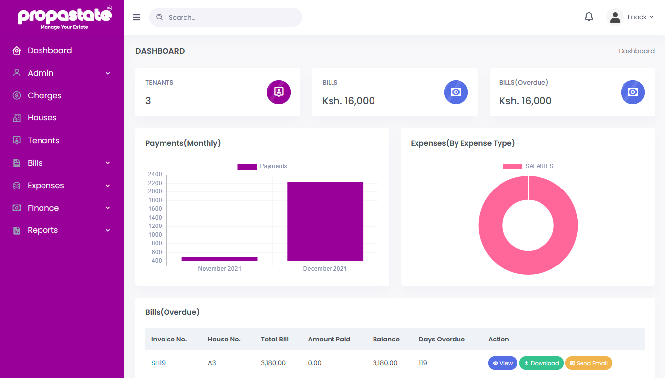Screen dimensions: 665x378
Task: Click the Tenants card purple icon
Action: (x=279, y=92)
